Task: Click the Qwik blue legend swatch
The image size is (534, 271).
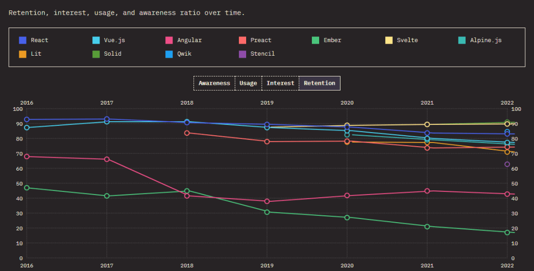Action: tap(169, 54)
